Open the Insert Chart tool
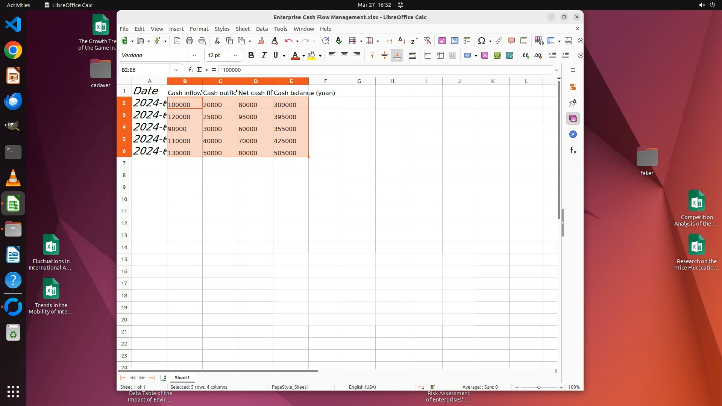The width and height of the screenshot is (722, 406). click(x=455, y=41)
